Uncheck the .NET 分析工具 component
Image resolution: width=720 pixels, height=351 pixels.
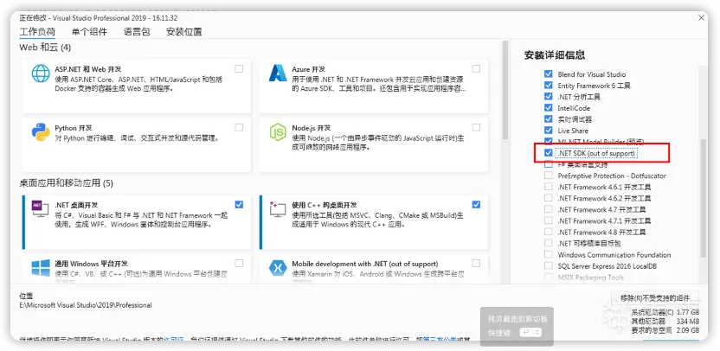tap(549, 96)
